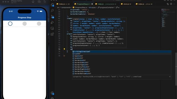Open the editor More Actions menu
Screen dimensions: 177x99
tap(175, 4)
